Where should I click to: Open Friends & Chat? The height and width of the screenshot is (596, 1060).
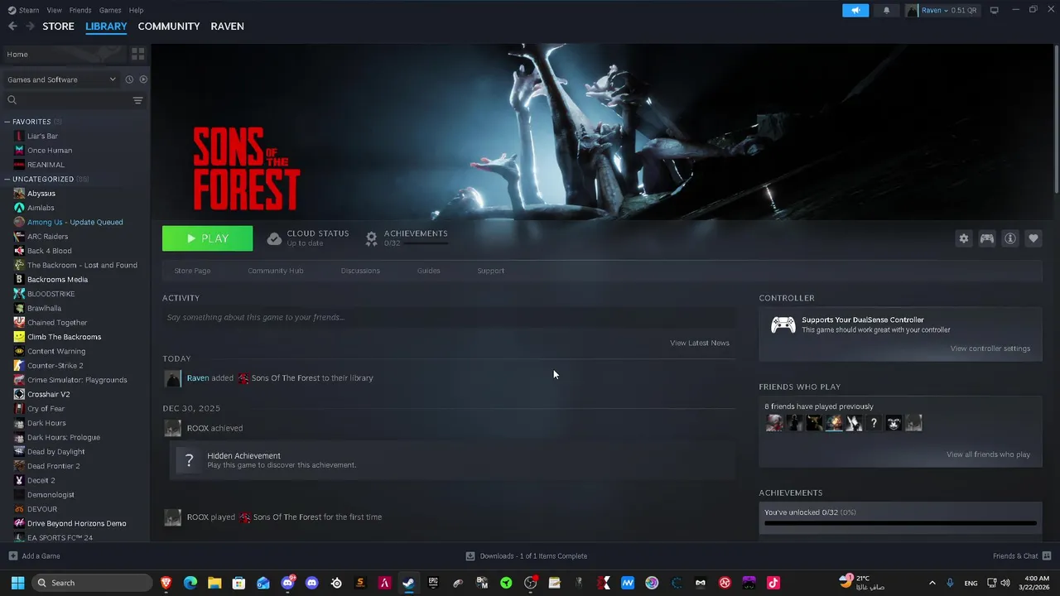[1022, 556]
